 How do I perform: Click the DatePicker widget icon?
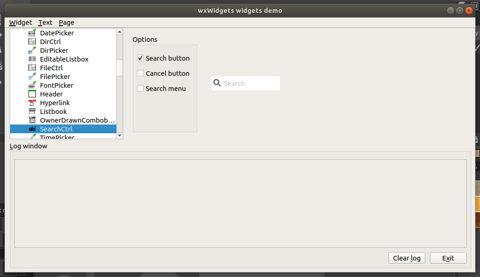click(x=31, y=33)
